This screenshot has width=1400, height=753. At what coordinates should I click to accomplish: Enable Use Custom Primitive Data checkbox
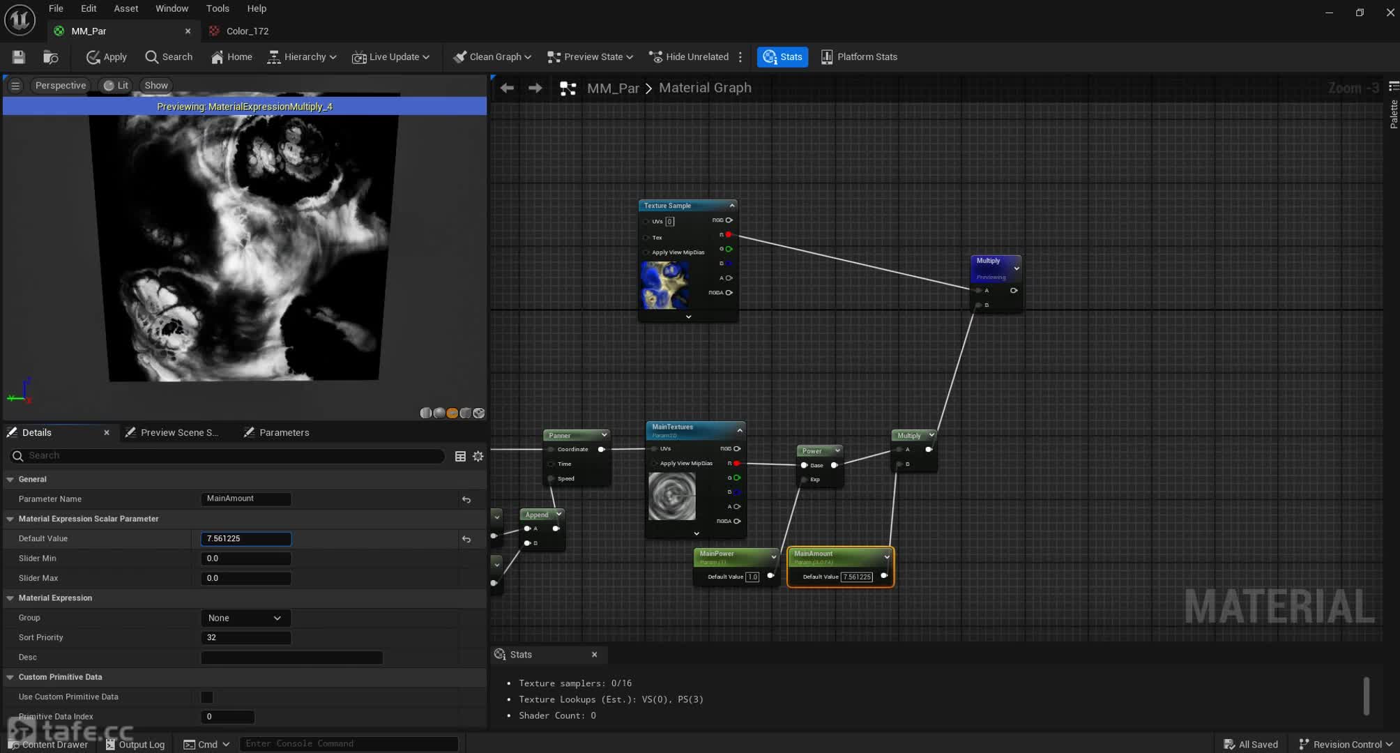click(207, 697)
